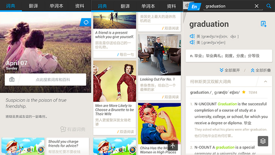Tap the highlighted Graduation in definition 1

pyautogui.click(x=227, y=104)
